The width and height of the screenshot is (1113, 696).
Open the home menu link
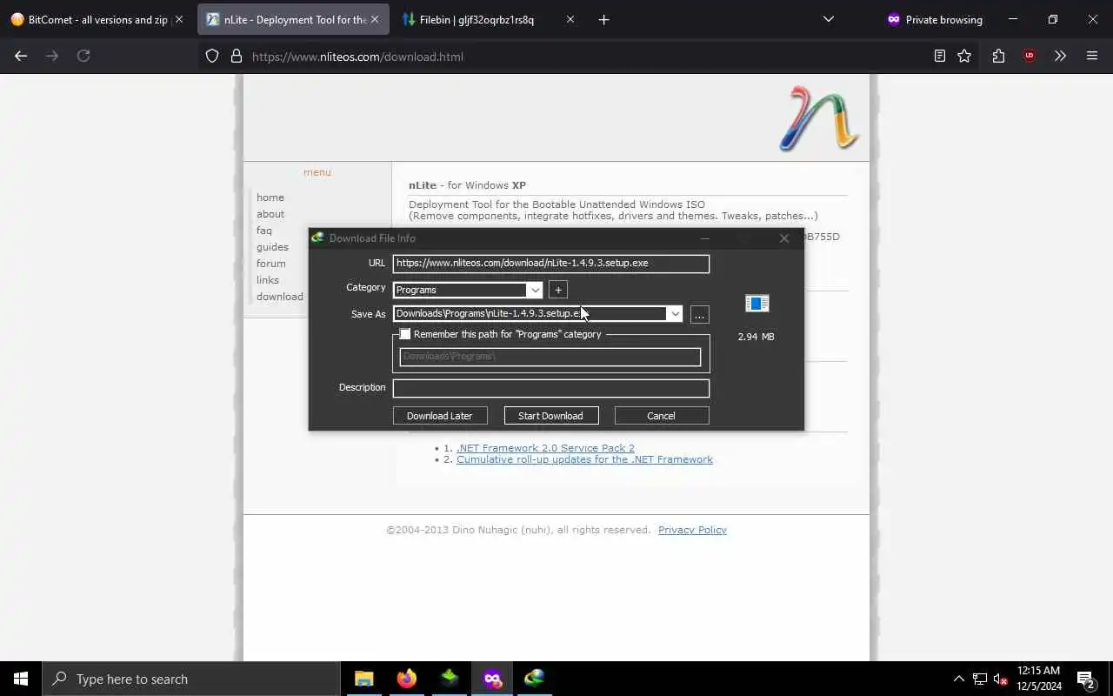click(270, 197)
